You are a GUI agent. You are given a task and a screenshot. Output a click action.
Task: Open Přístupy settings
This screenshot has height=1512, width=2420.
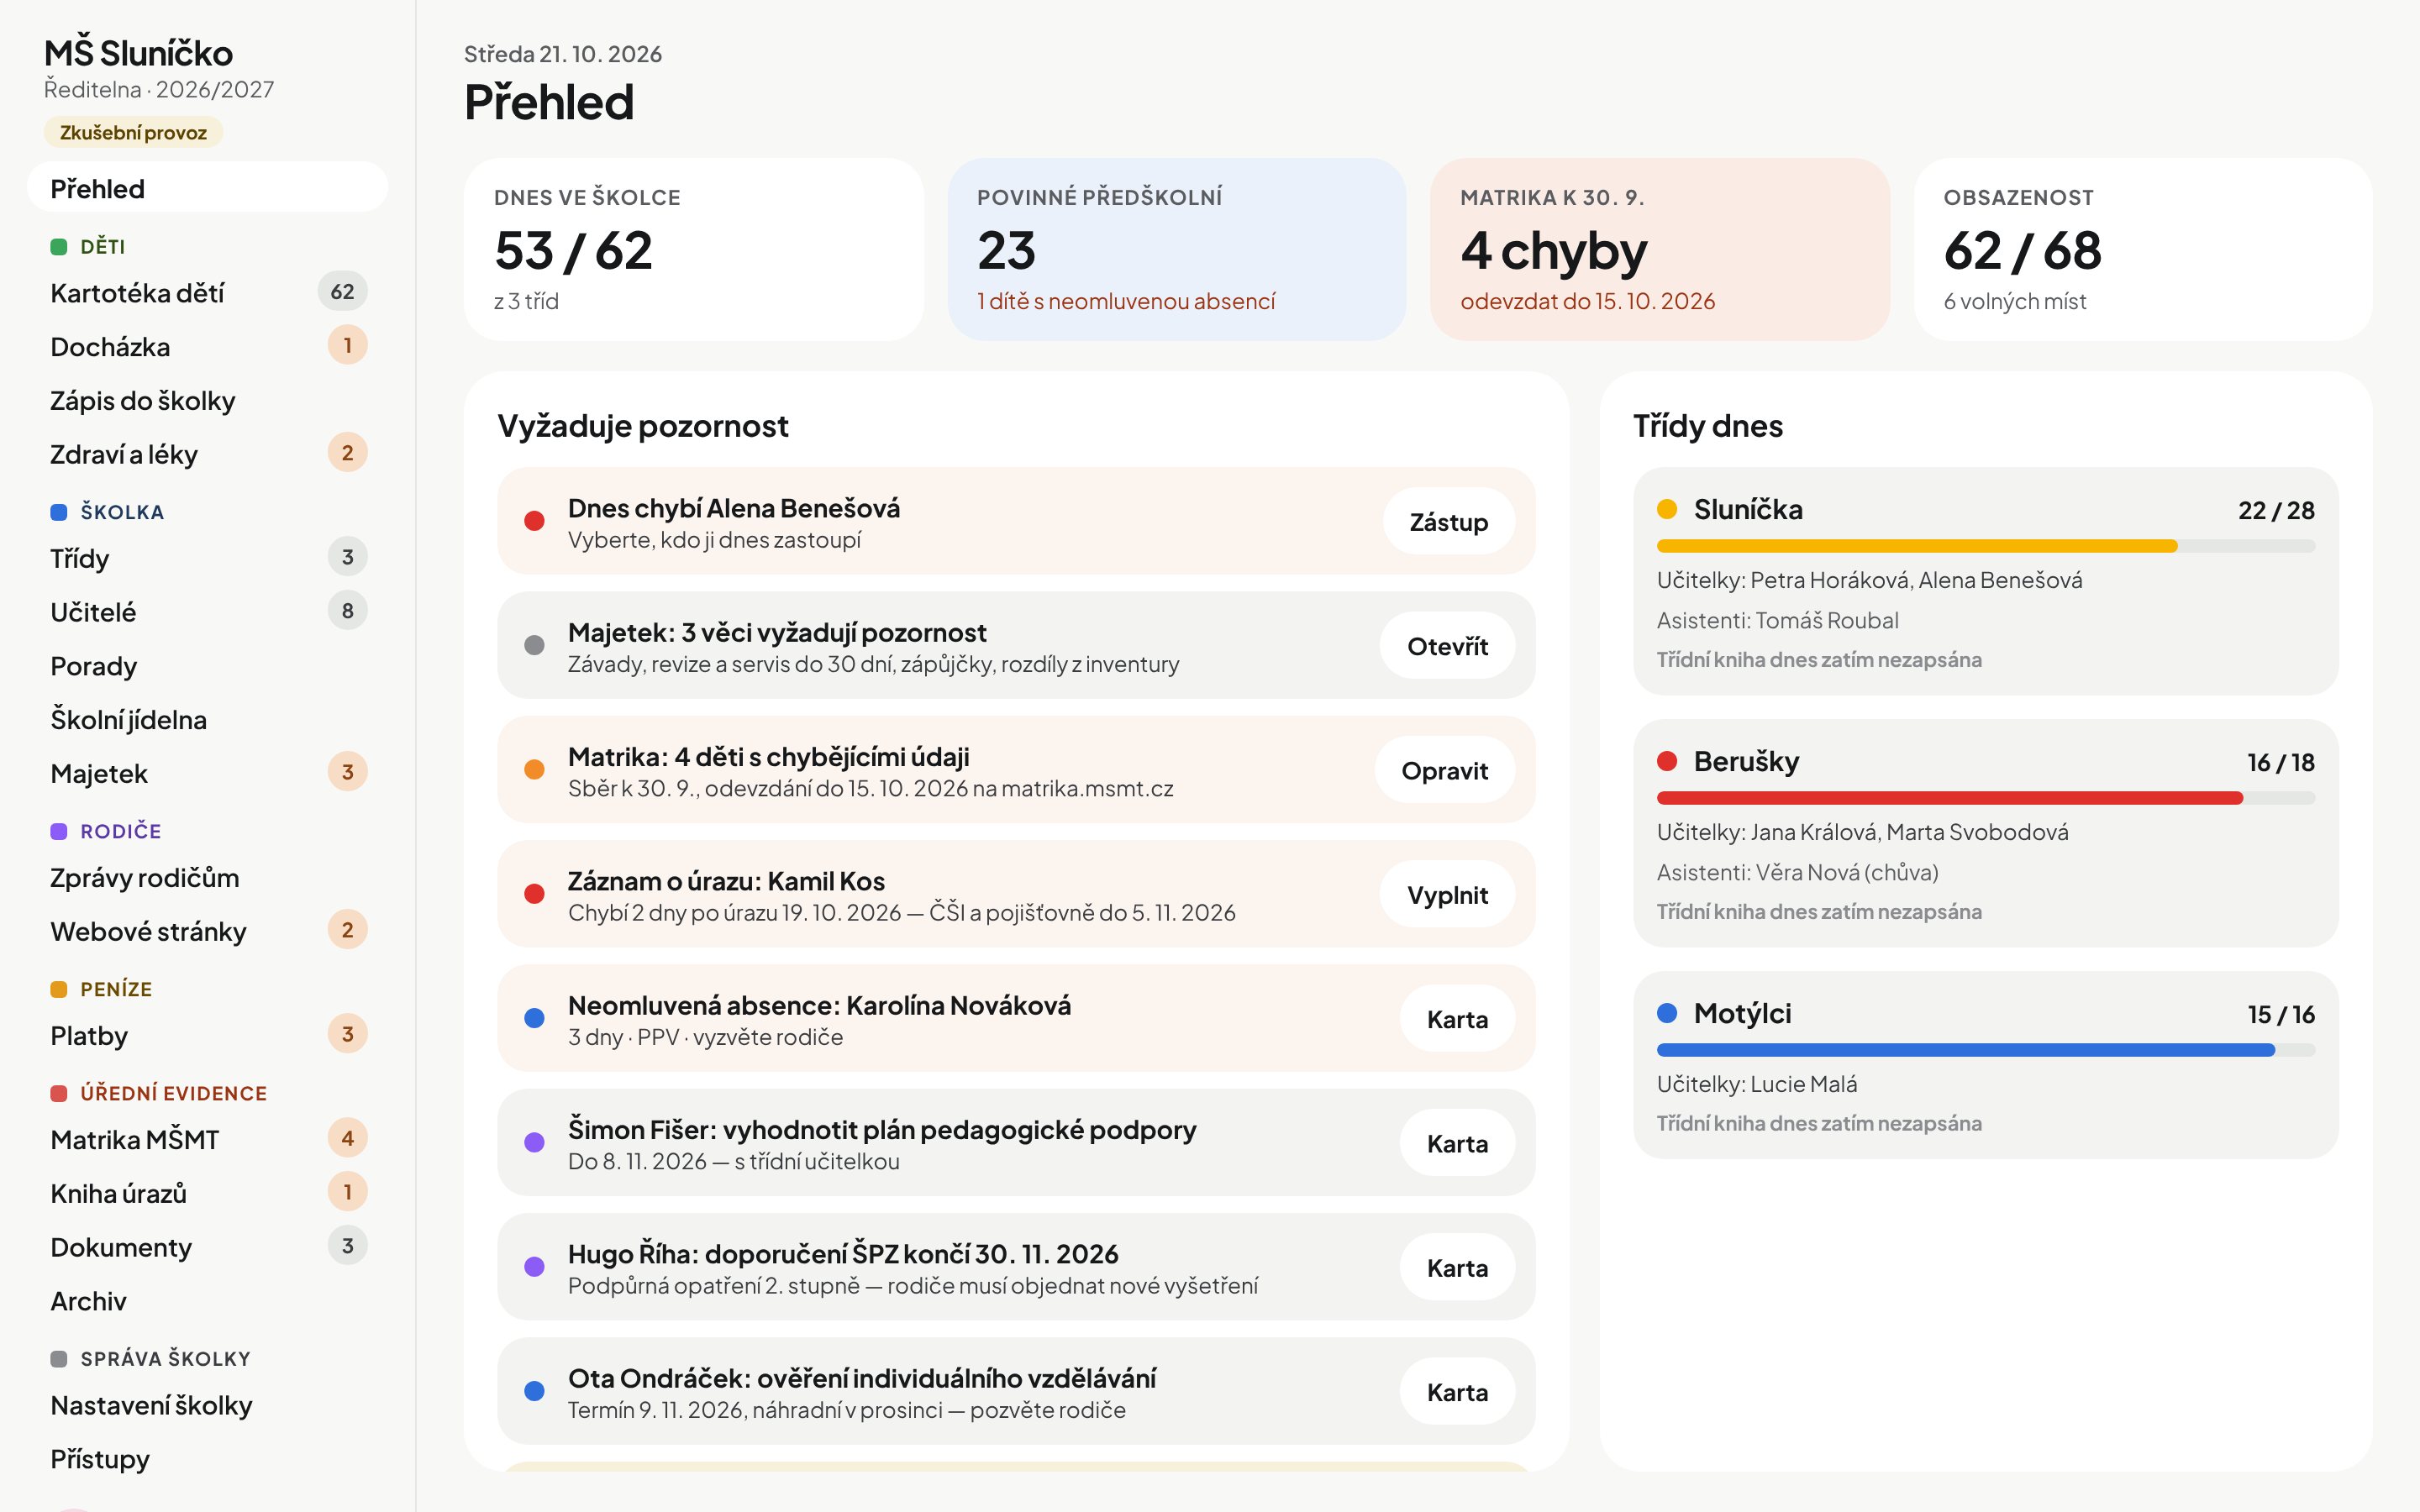tap(207, 1459)
